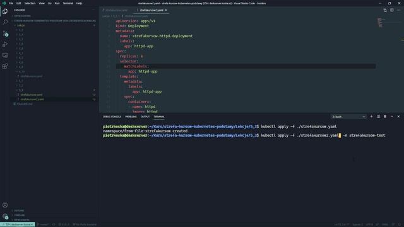The height and width of the screenshot is (227, 404).
Task: Expand the NPM Scripts section
Action: 21,220
